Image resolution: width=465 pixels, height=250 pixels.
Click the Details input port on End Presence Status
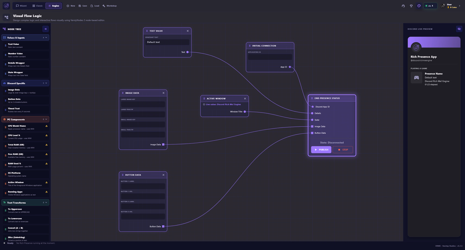312,113
